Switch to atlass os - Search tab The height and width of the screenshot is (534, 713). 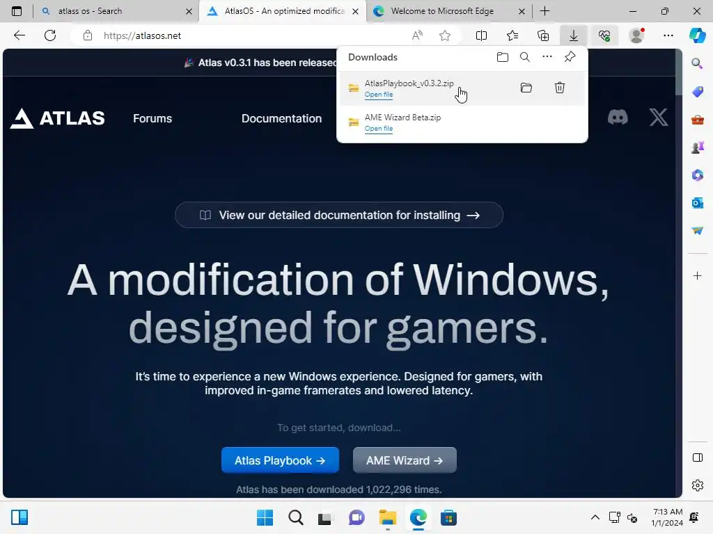116,11
